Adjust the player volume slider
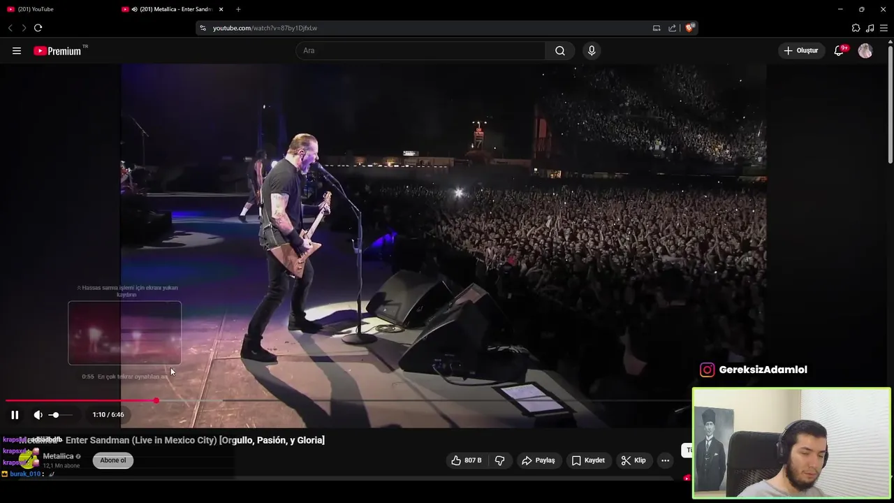Screen dimensions: 894x503 [x=61, y=415]
